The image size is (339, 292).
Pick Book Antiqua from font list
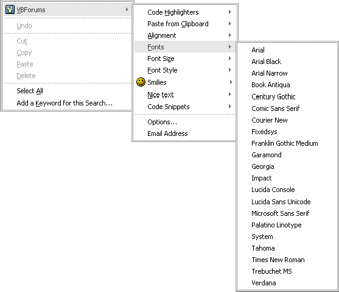pyautogui.click(x=287, y=85)
